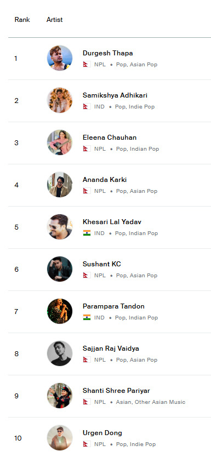The image size is (211, 457).
Task: Open Durgesh Thapa's profile picture
Action: click(60, 58)
